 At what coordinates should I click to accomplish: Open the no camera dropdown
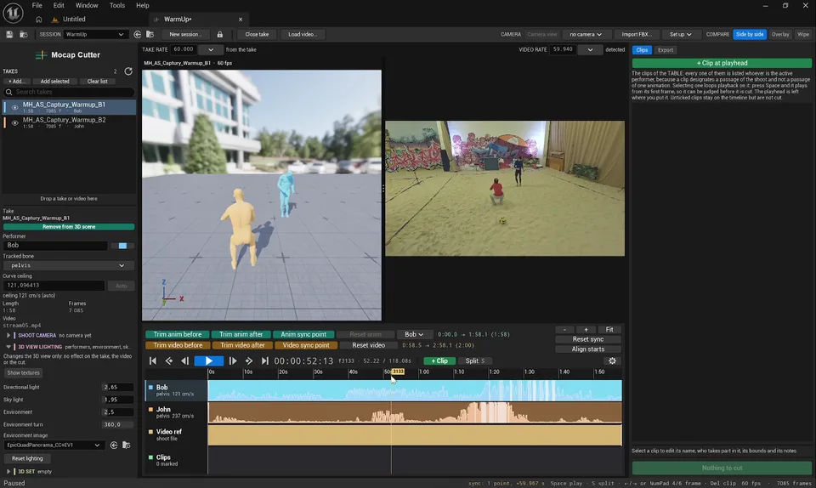[x=586, y=34]
